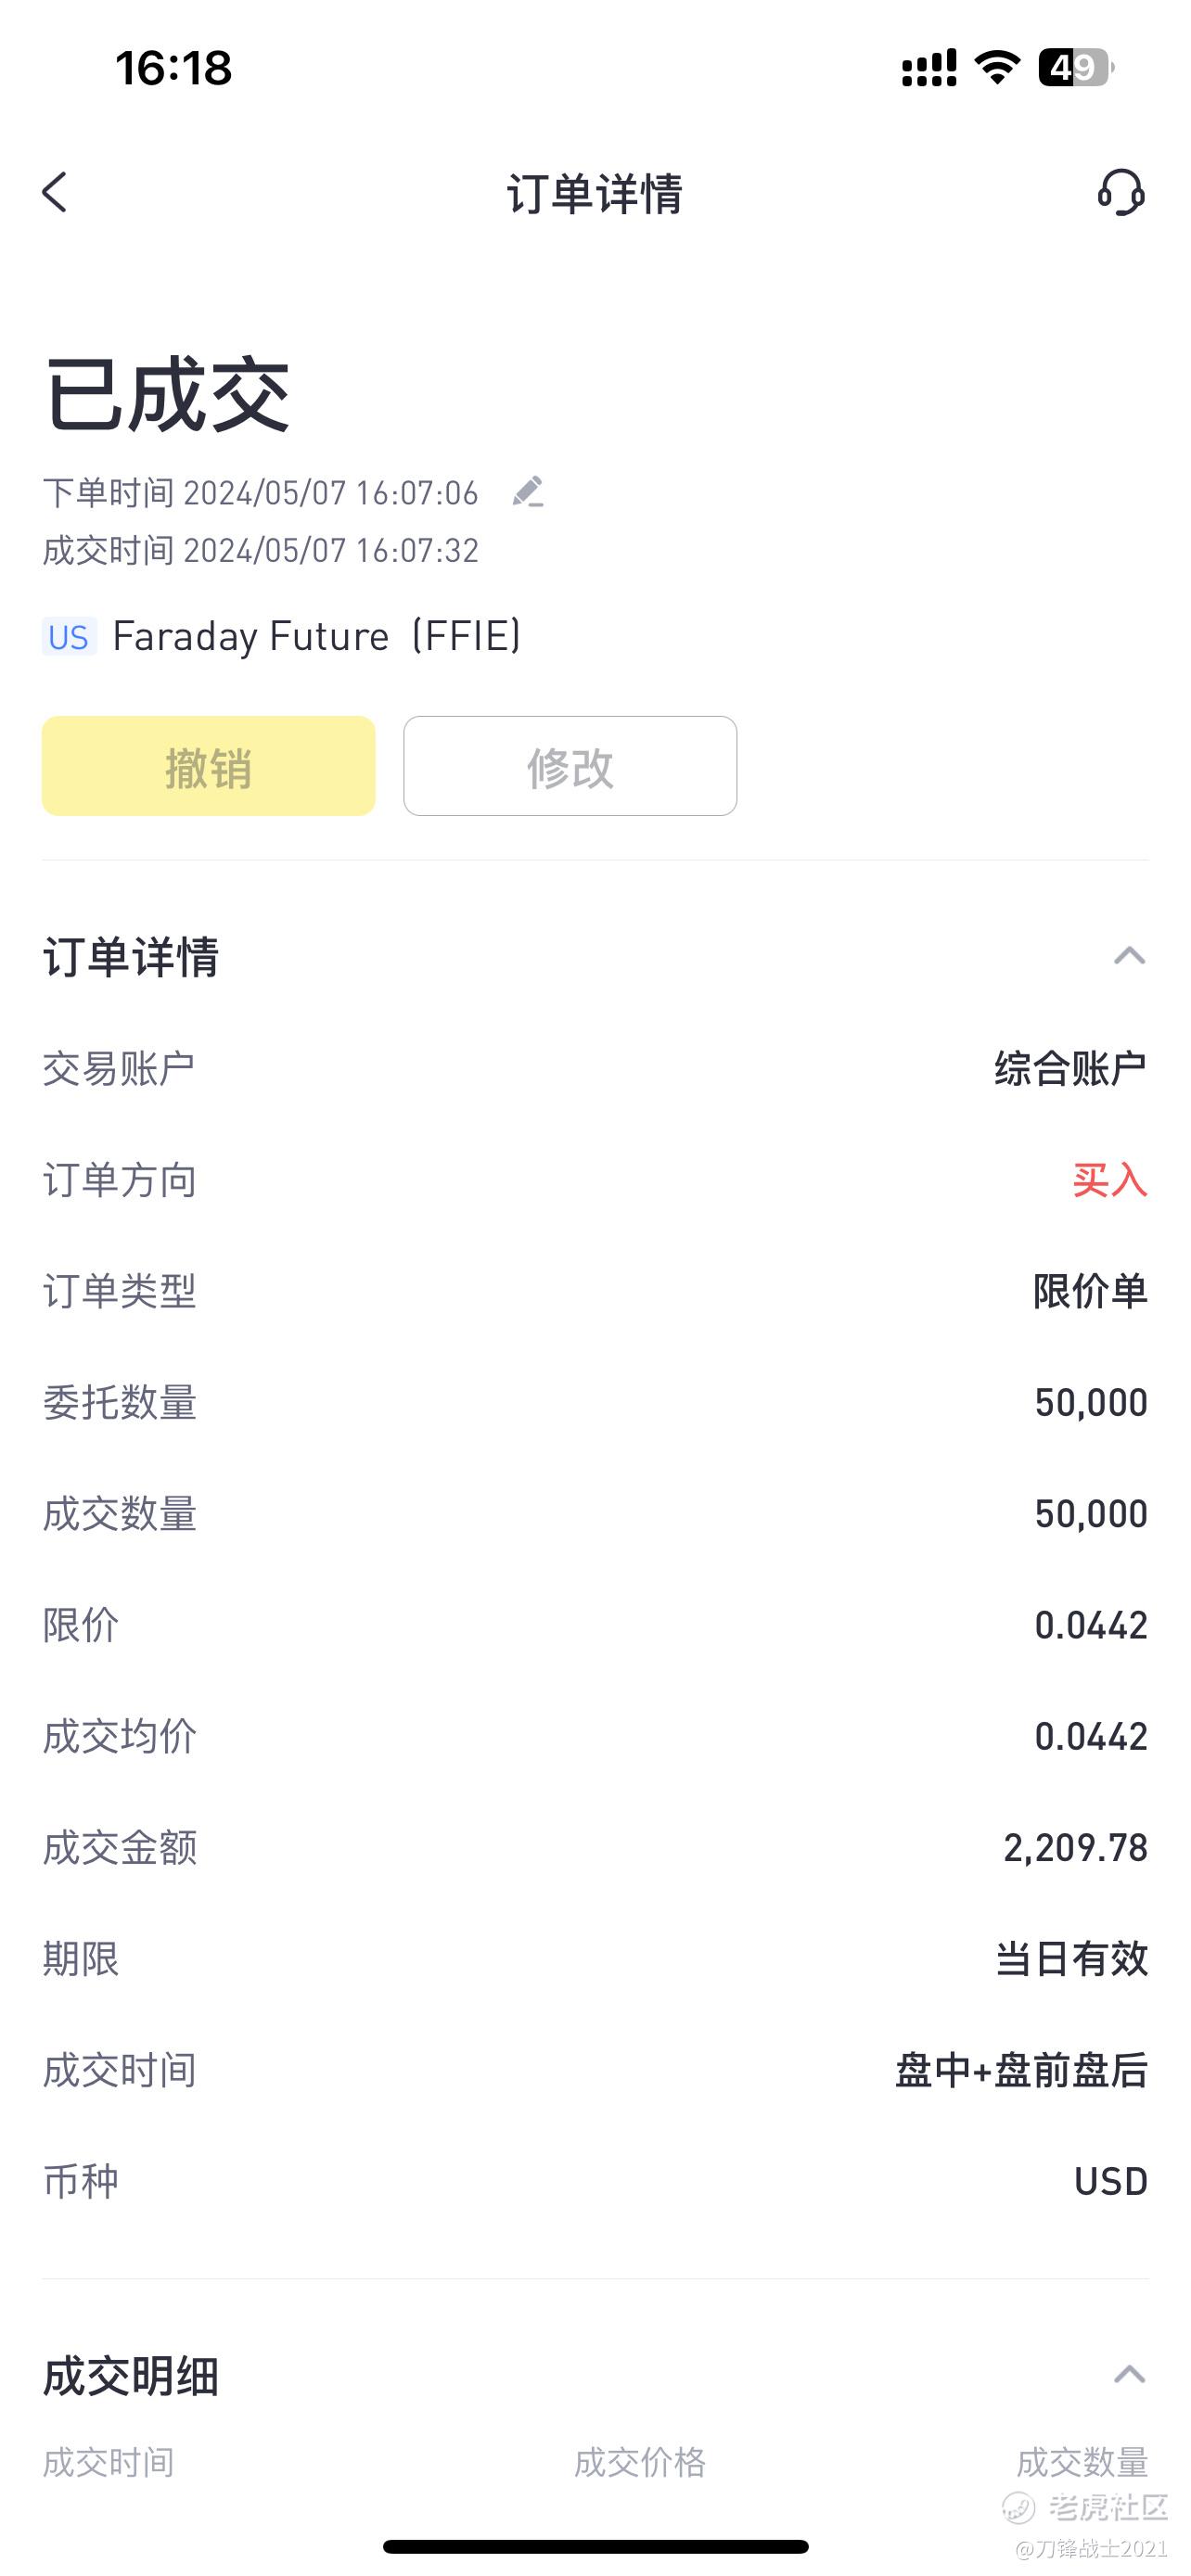Collapse the 成交明细 section chevron

pos(1129,2374)
